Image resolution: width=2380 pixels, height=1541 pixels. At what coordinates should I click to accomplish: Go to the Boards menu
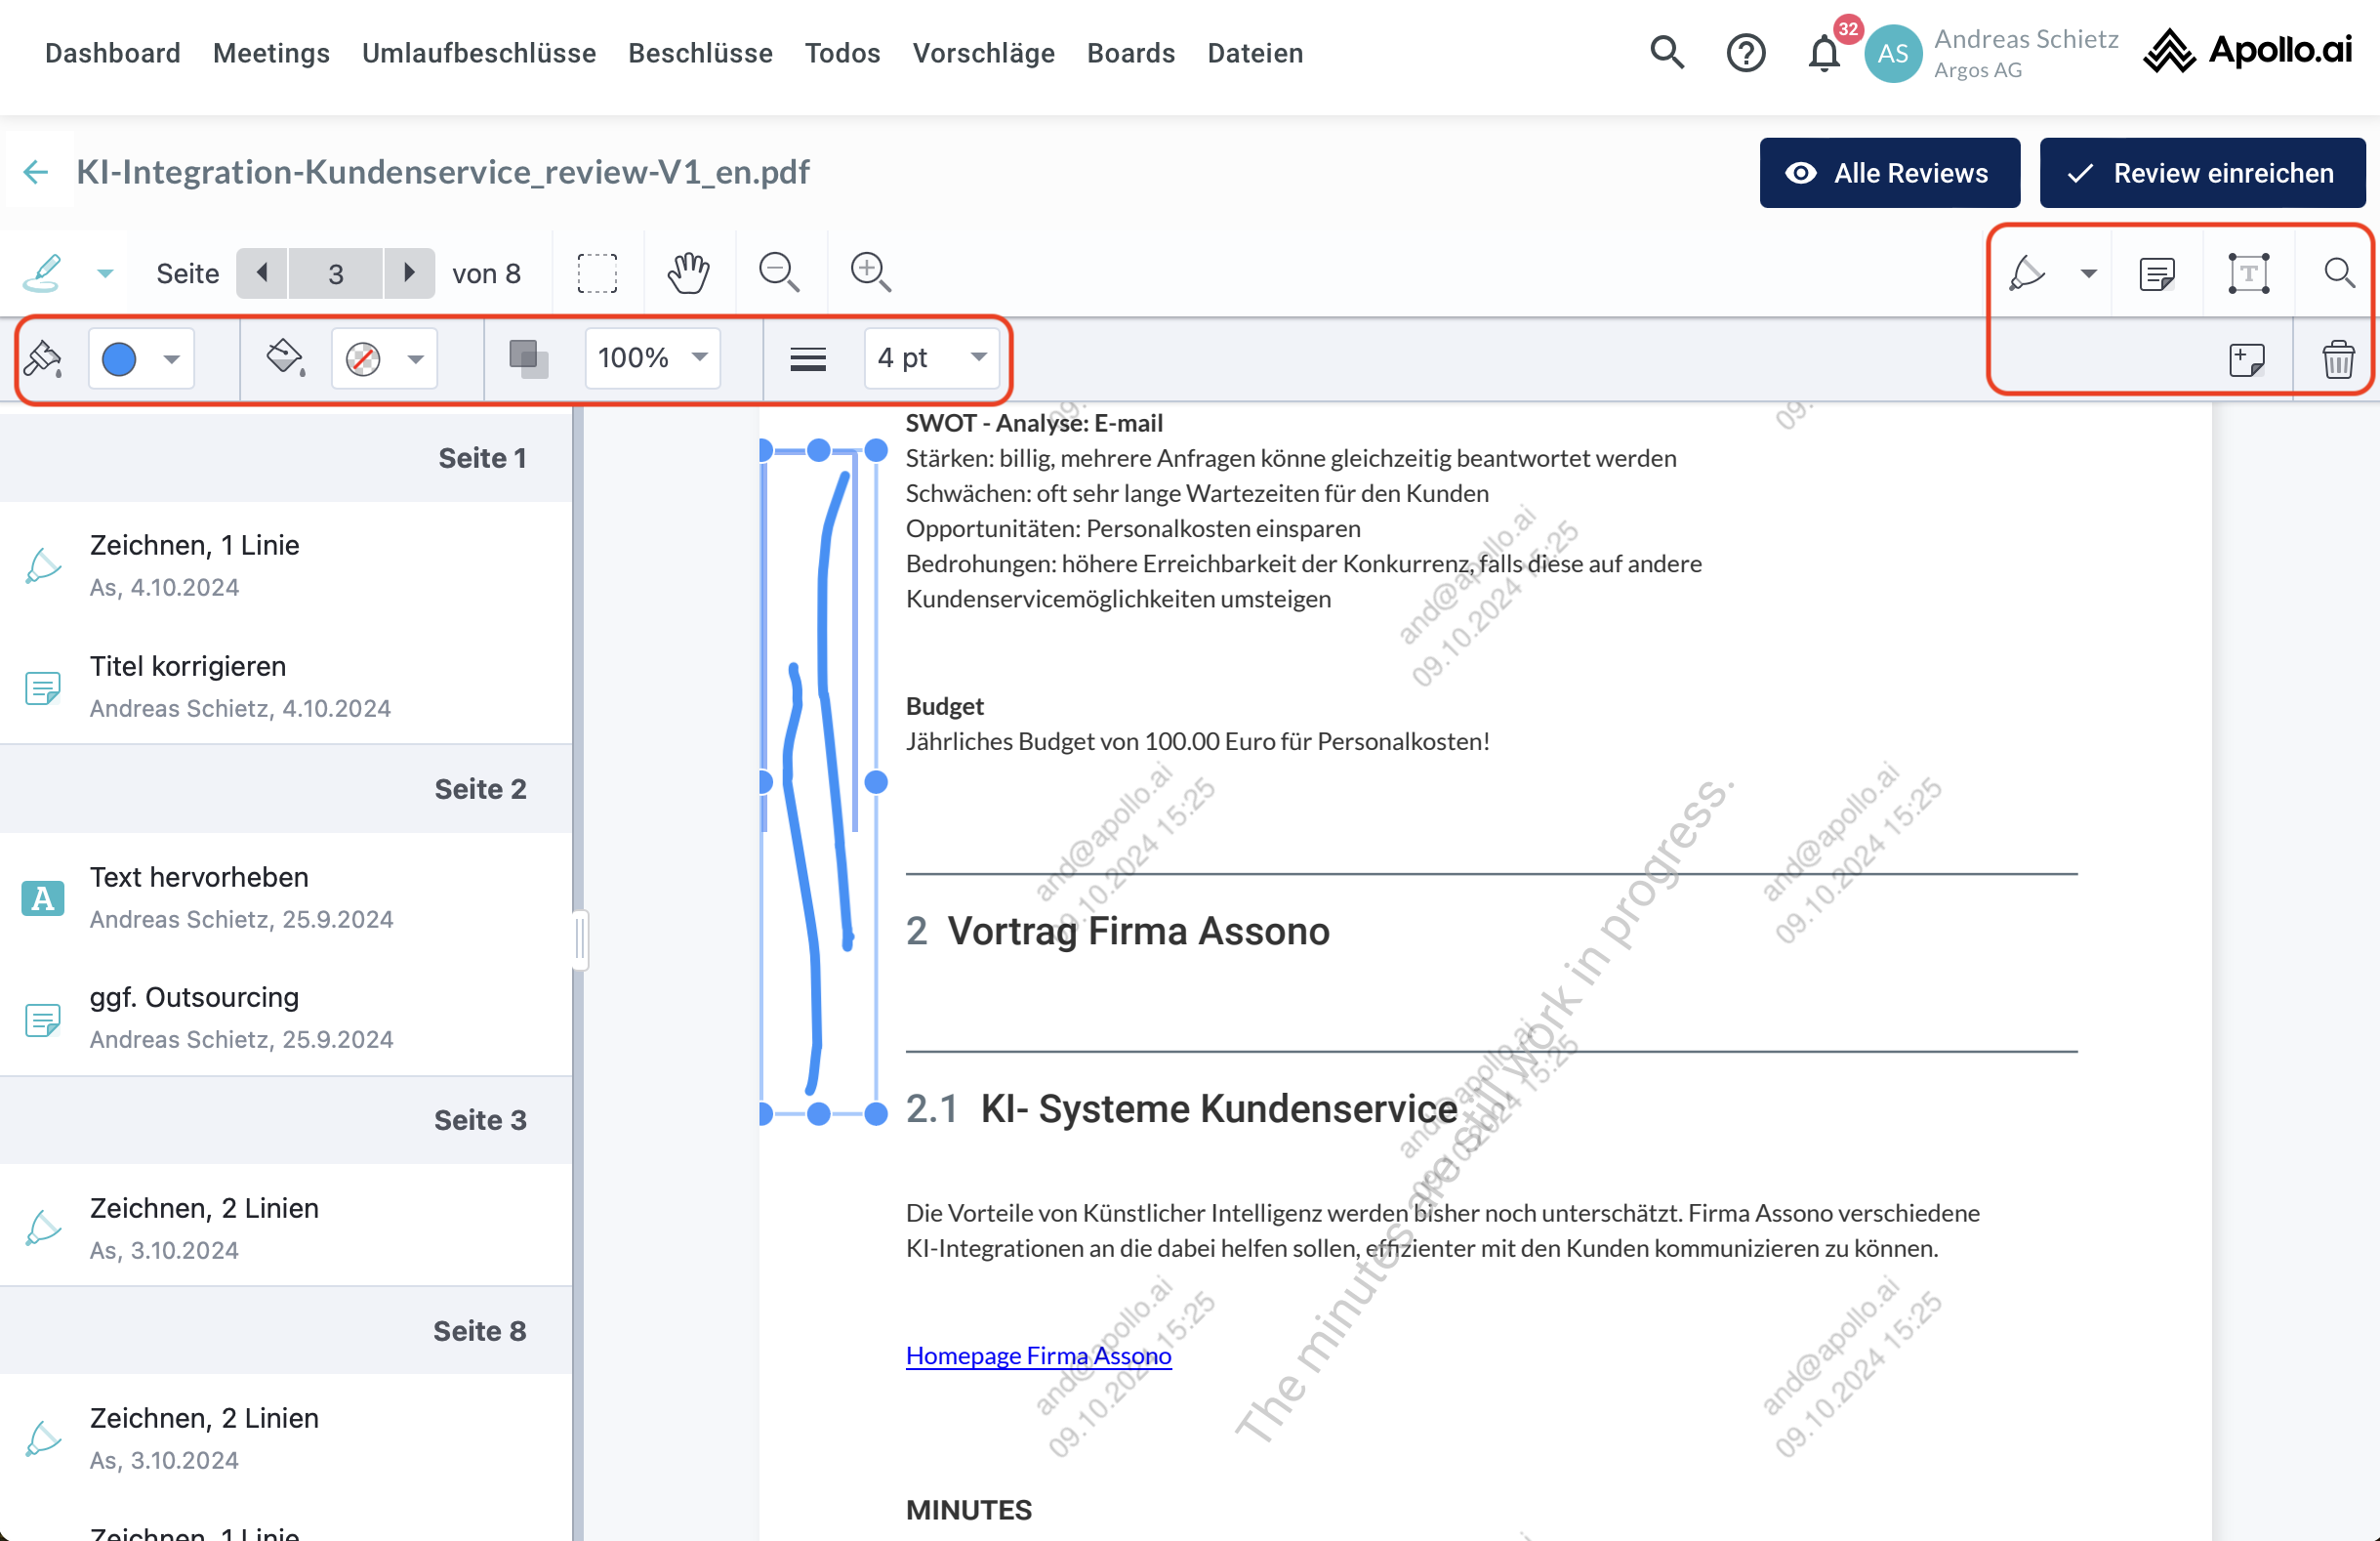tap(1130, 53)
